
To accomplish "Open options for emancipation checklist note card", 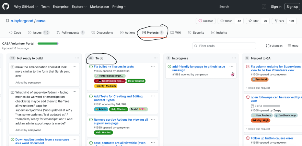I will [x=74, y=66].
